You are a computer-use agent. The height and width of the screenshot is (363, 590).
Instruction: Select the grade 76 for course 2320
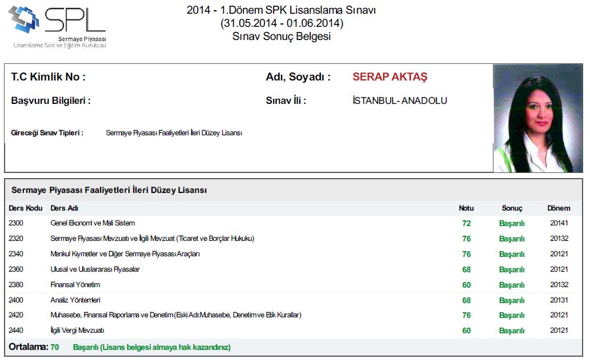(x=466, y=239)
